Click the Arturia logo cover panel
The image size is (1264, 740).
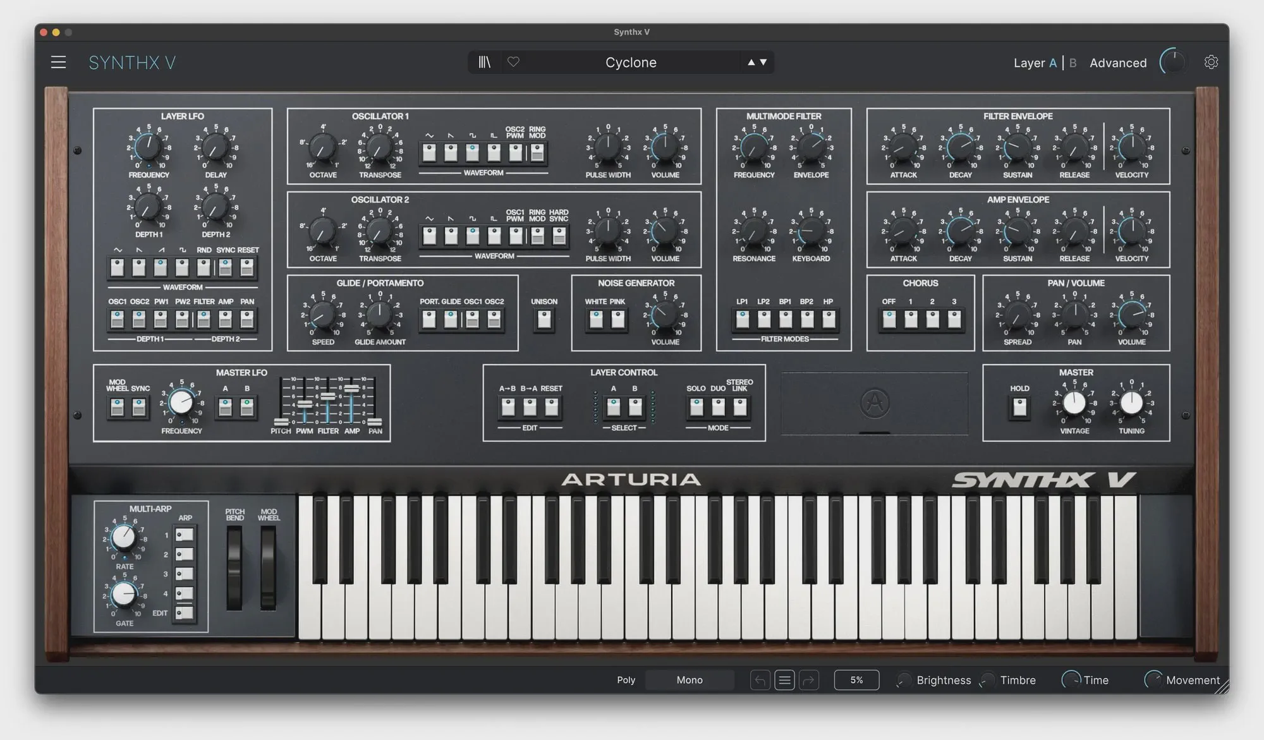pyautogui.click(x=875, y=403)
